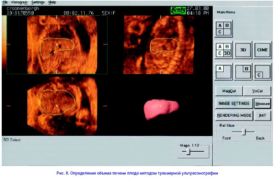Open the Settings menu
The width and height of the screenshot is (275, 177).
38,2
